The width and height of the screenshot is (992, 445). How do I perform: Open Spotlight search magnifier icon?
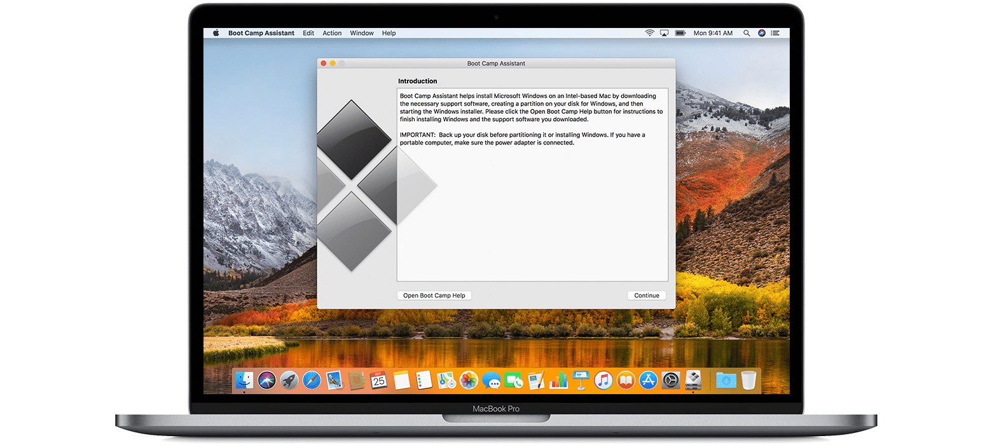point(747,33)
